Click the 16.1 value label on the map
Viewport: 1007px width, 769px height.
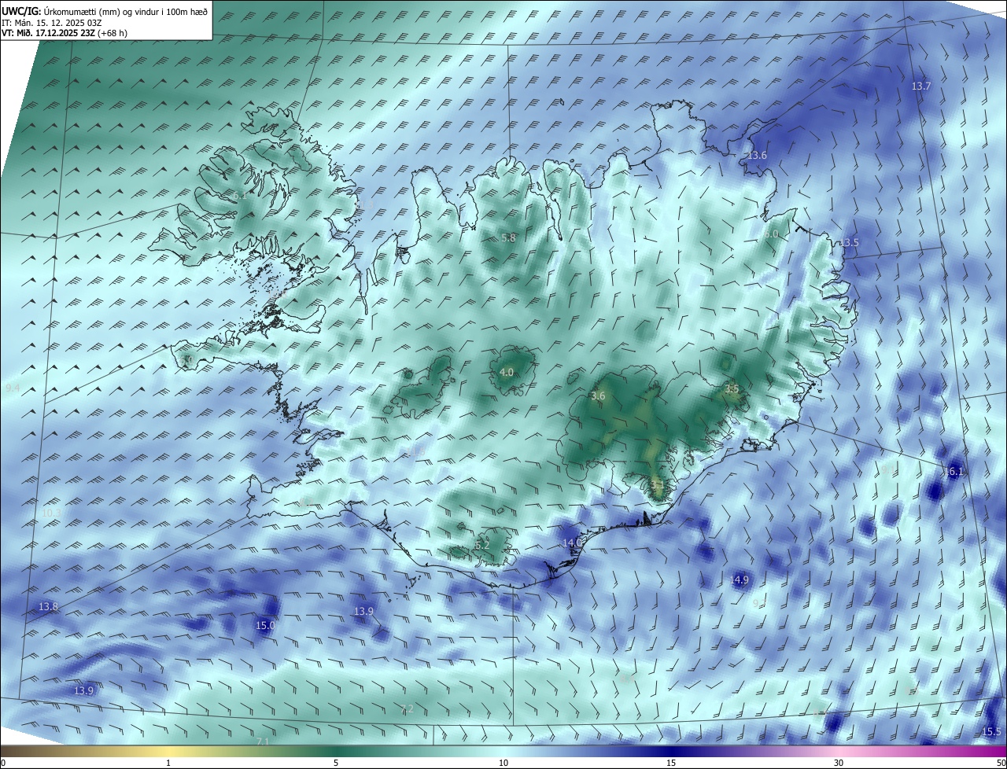(x=954, y=472)
